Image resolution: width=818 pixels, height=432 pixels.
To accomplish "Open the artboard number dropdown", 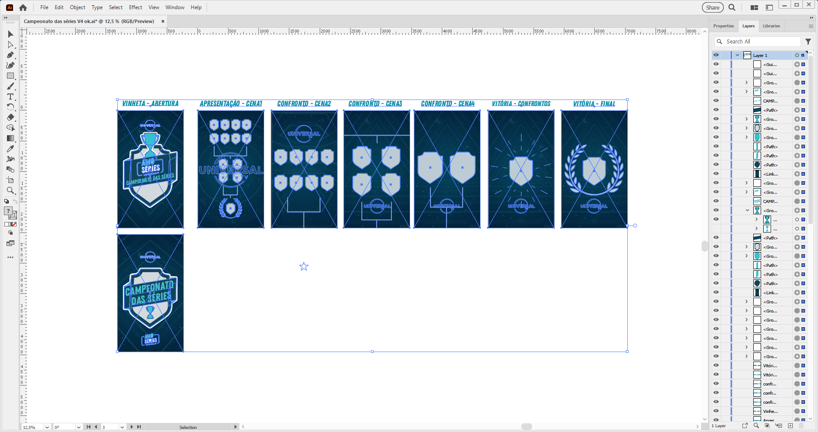I will coord(123,427).
